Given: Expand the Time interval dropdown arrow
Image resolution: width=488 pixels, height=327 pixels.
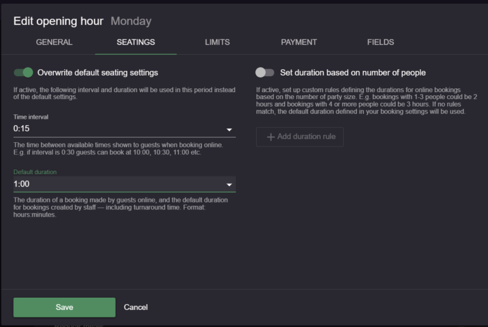Looking at the screenshot, I should [x=229, y=130].
